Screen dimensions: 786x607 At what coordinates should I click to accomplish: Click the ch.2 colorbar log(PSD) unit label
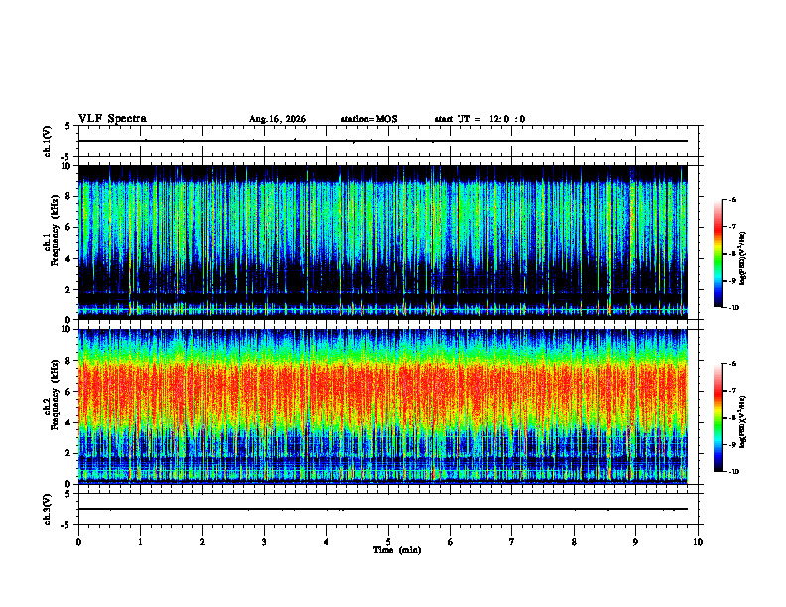(x=743, y=422)
